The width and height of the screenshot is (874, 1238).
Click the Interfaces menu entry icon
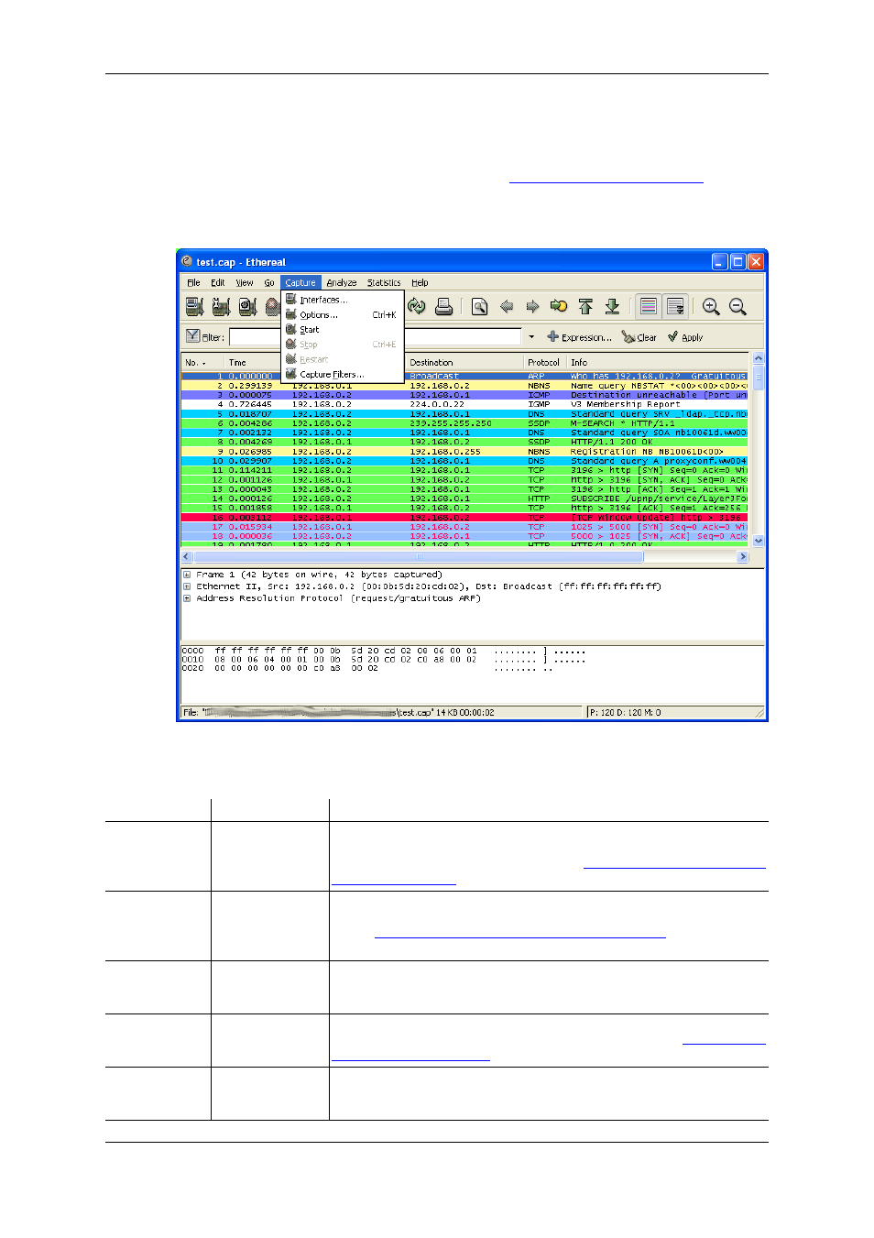coord(291,300)
